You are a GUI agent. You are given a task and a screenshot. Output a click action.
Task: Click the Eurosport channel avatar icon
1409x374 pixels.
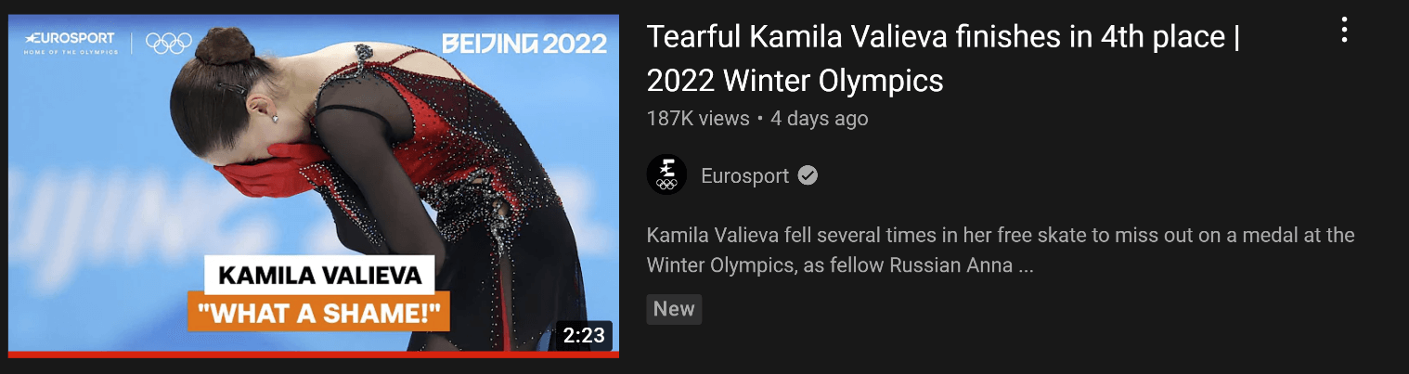(x=666, y=175)
